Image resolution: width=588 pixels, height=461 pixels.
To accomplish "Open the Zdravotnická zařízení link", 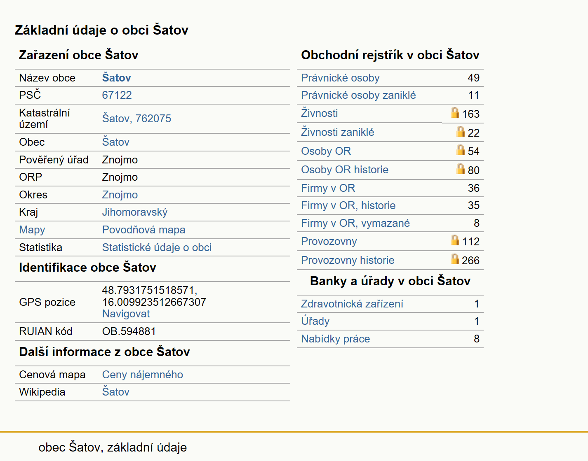I will pos(352,304).
